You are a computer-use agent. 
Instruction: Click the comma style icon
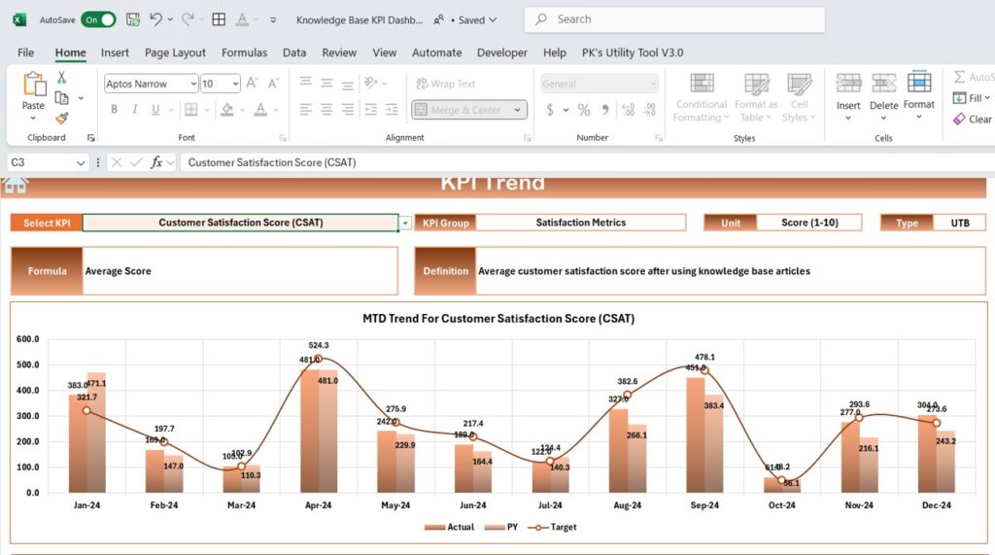[x=605, y=110]
